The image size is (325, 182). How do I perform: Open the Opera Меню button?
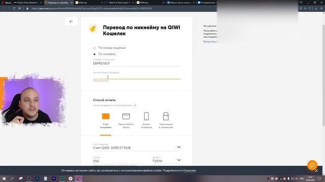(x=6, y=3)
